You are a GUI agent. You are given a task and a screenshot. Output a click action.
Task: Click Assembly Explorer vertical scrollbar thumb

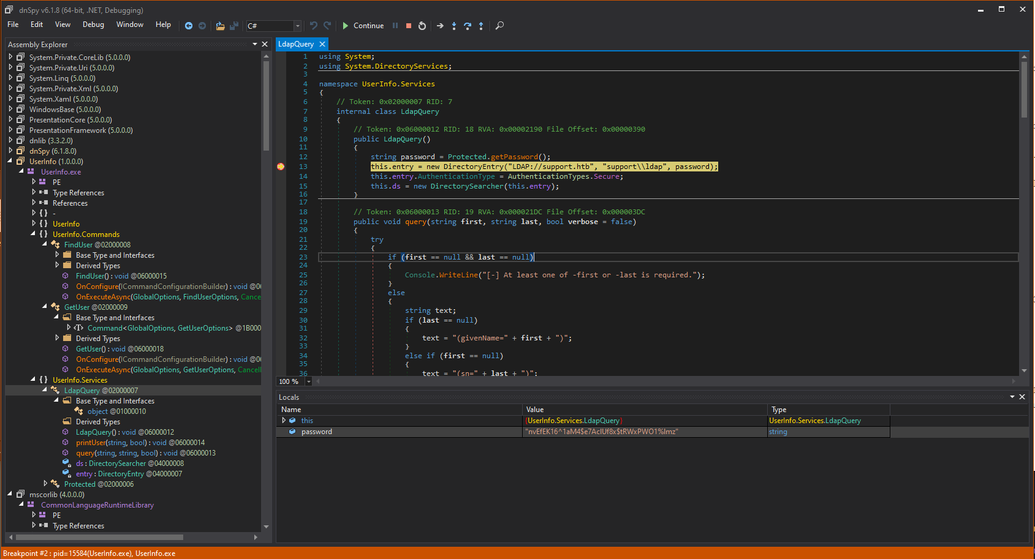(x=266, y=105)
